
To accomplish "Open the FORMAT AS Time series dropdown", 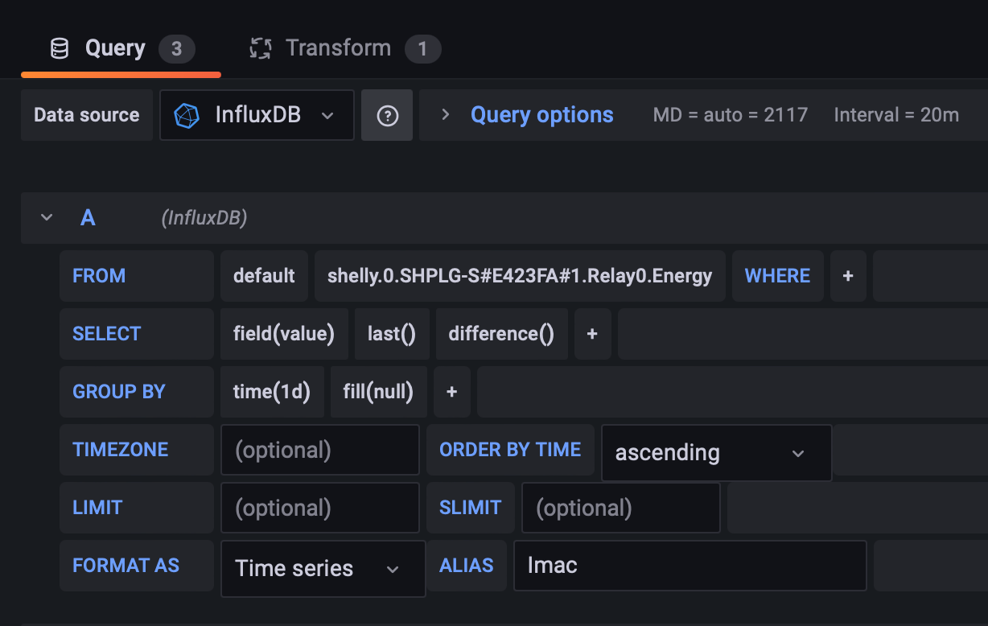I will click(323, 569).
